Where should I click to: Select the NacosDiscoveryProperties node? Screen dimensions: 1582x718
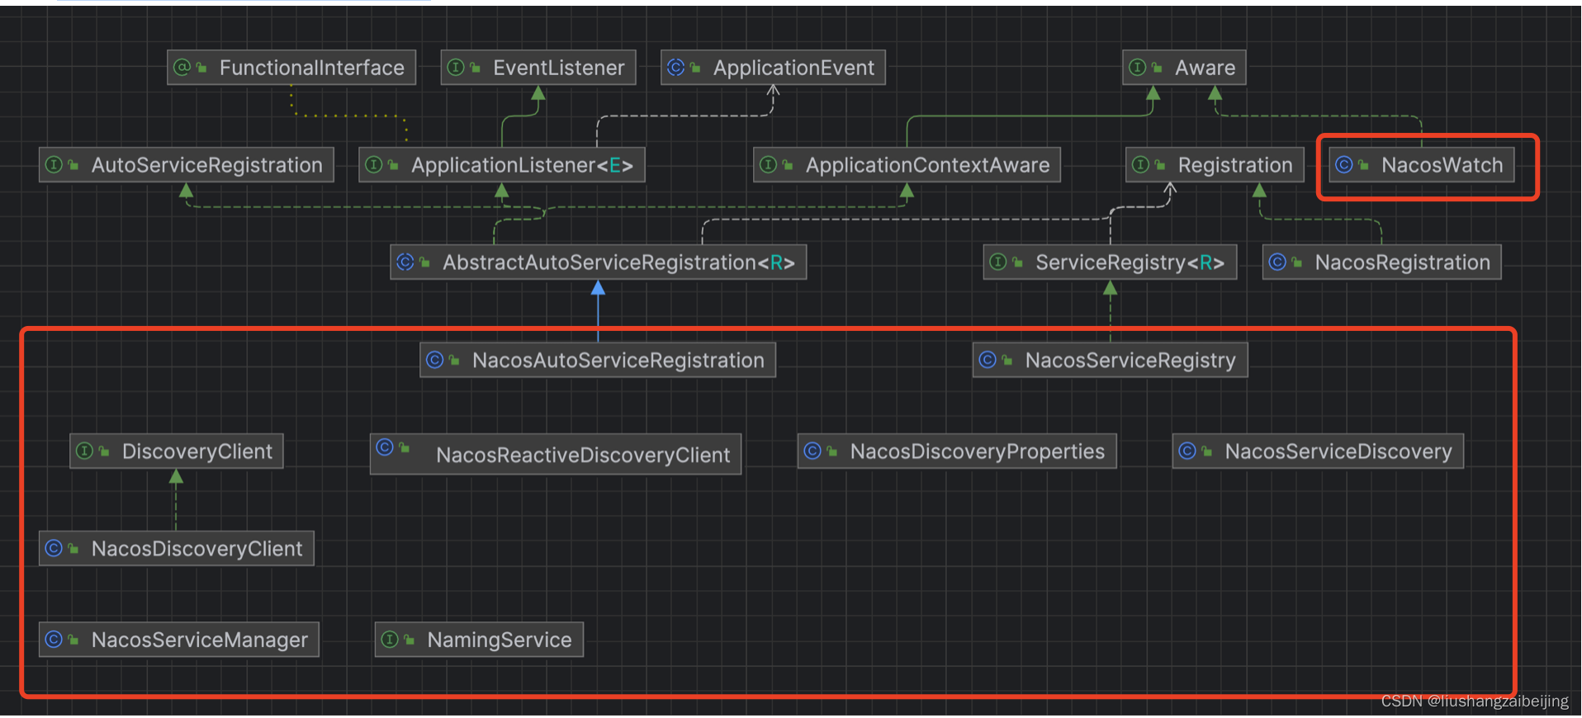[x=957, y=451]
